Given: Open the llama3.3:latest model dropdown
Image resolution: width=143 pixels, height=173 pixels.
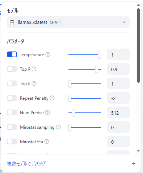Looking at the screenshot, I should [68, 22].
